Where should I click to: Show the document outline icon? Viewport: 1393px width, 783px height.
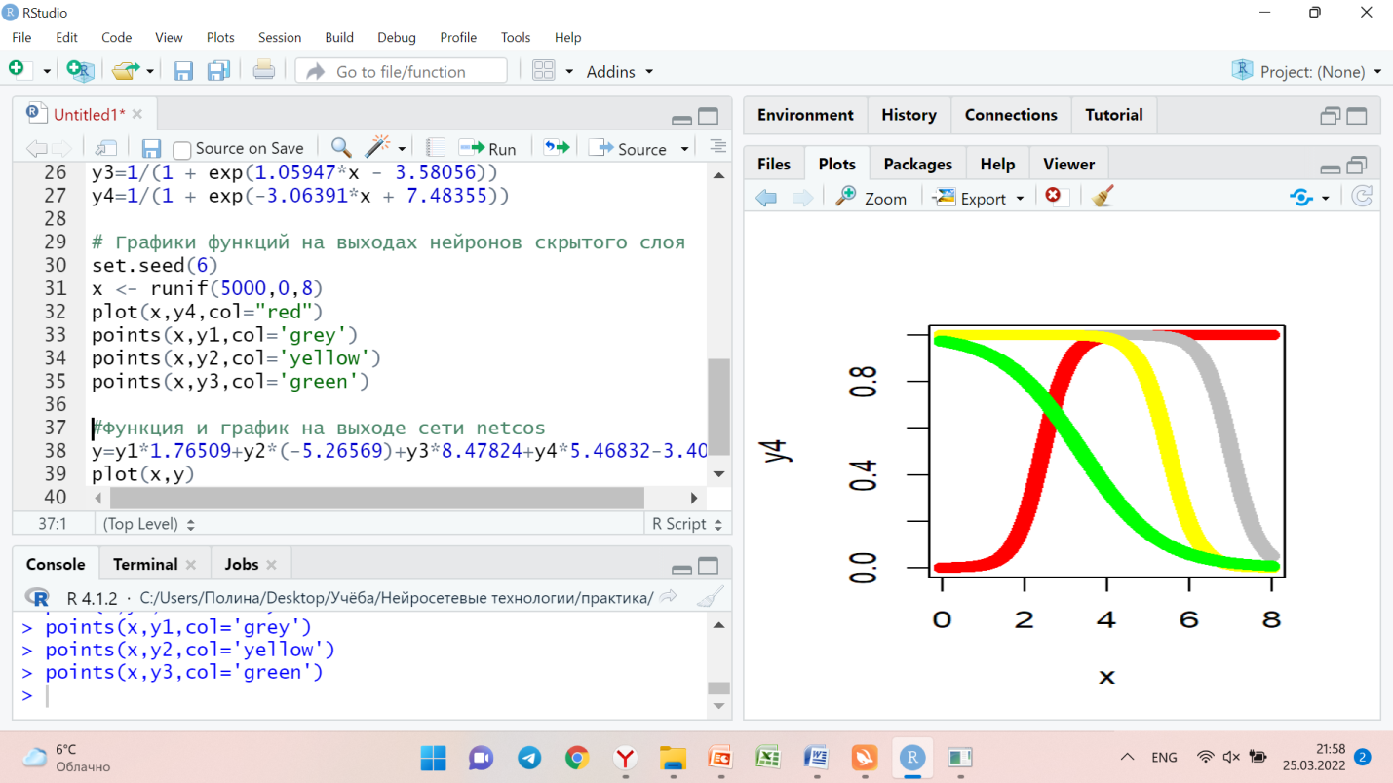point(717,147)
